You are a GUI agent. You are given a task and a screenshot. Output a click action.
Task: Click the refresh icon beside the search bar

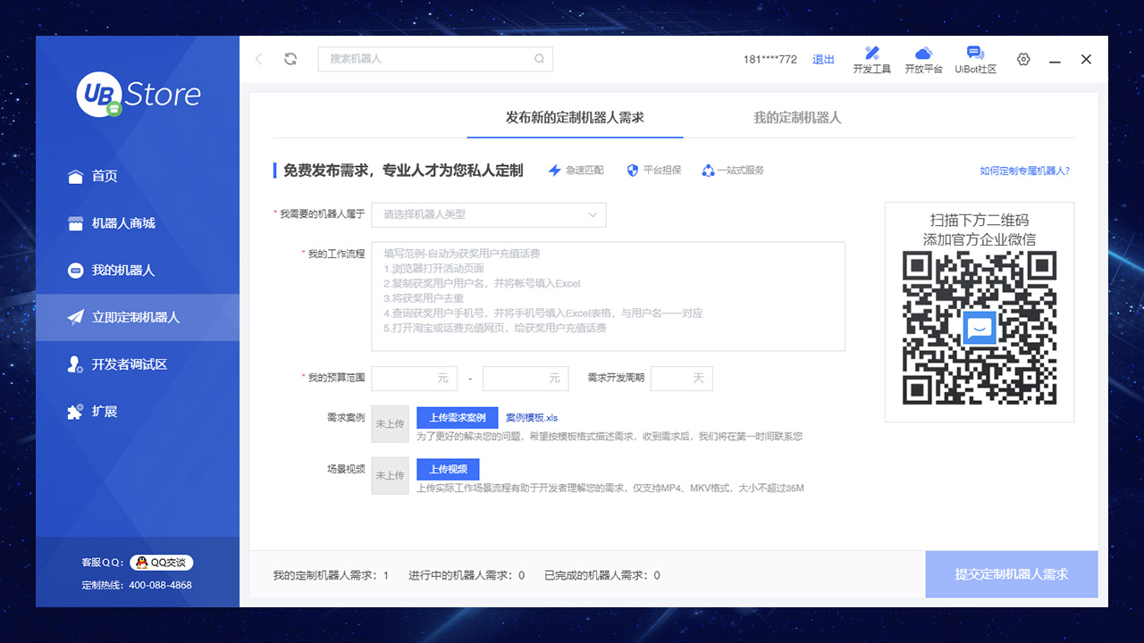(290, 58)
